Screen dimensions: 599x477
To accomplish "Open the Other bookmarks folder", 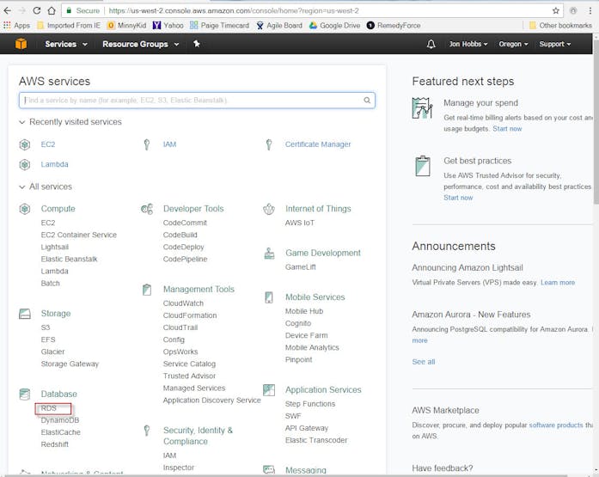I will click(x=560, y=26).
